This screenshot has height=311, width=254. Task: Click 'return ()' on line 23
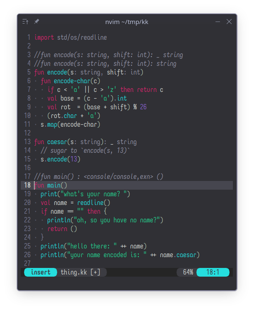tap(62, 229)
